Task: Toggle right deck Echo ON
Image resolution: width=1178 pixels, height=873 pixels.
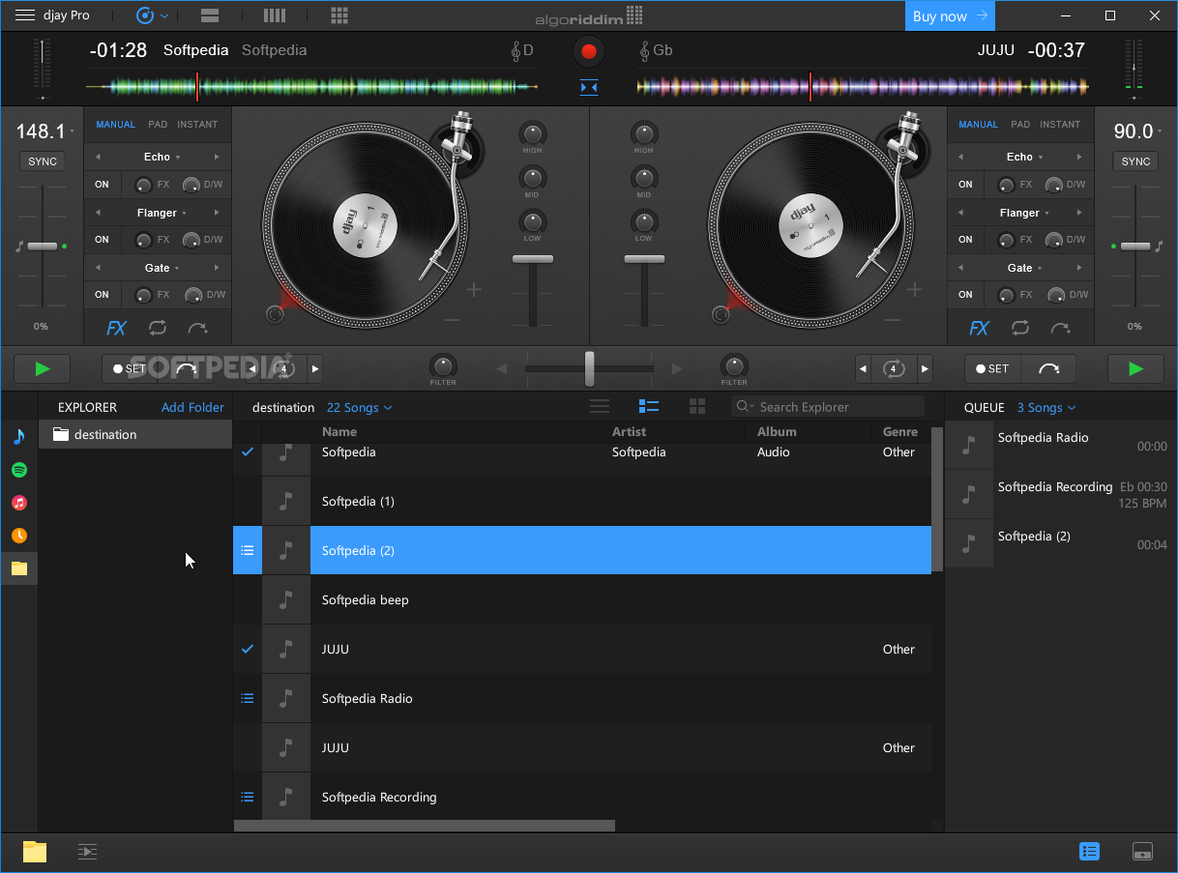Action: tap(965, 184)
